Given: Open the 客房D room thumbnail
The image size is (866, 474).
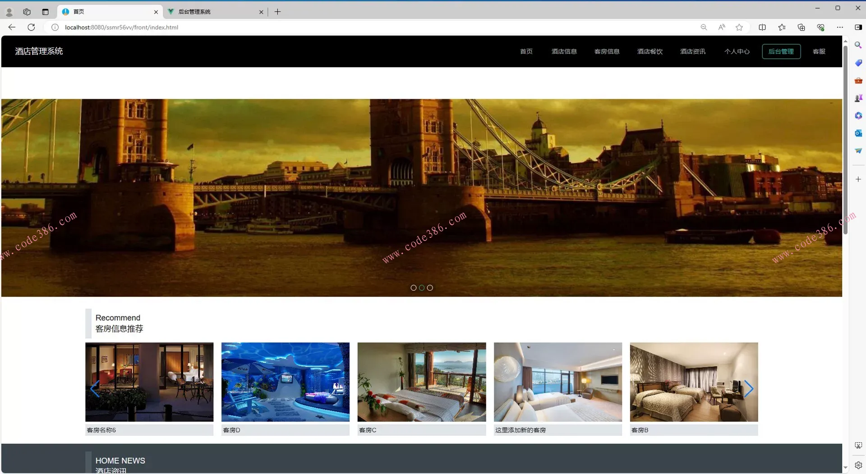Looking at the screenshot, I should click(285, 382).
